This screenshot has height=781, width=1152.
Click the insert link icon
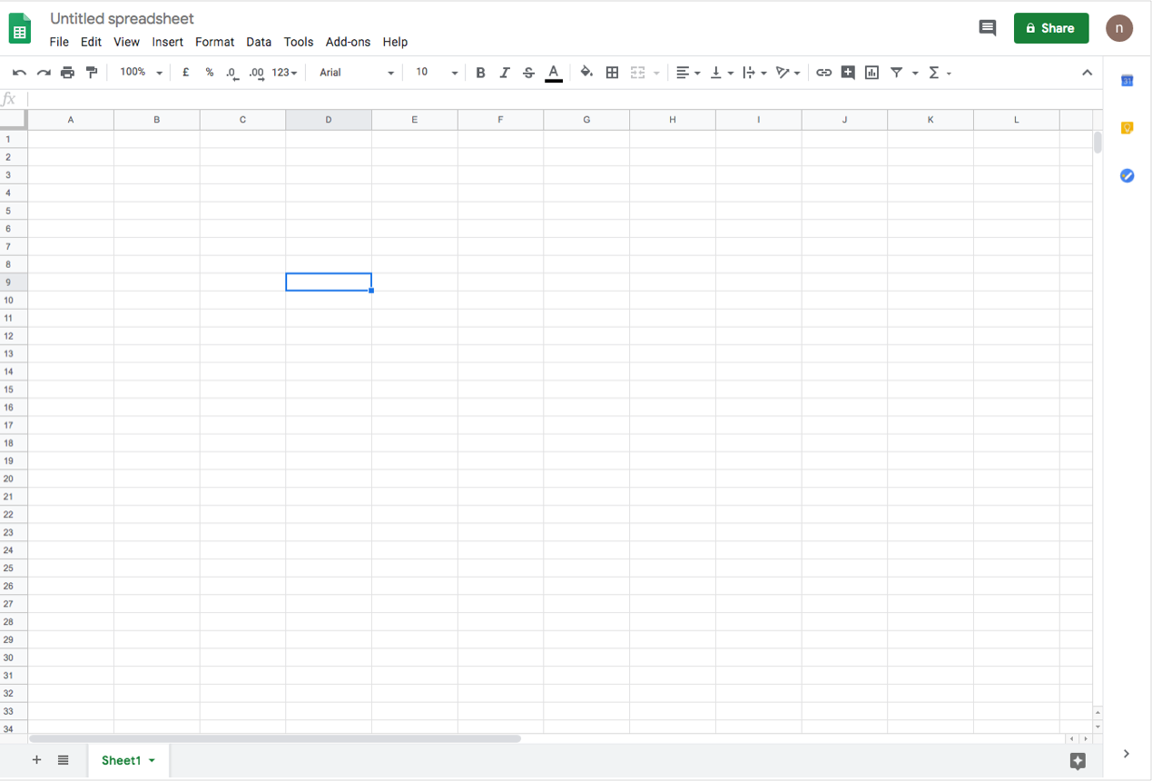(x=823, y=73)
